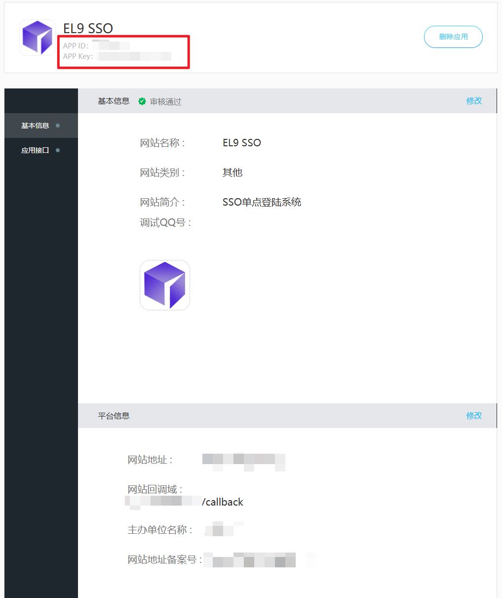
Task: Click the purple cube app icon in header
Action: click(x=38, y=38)
